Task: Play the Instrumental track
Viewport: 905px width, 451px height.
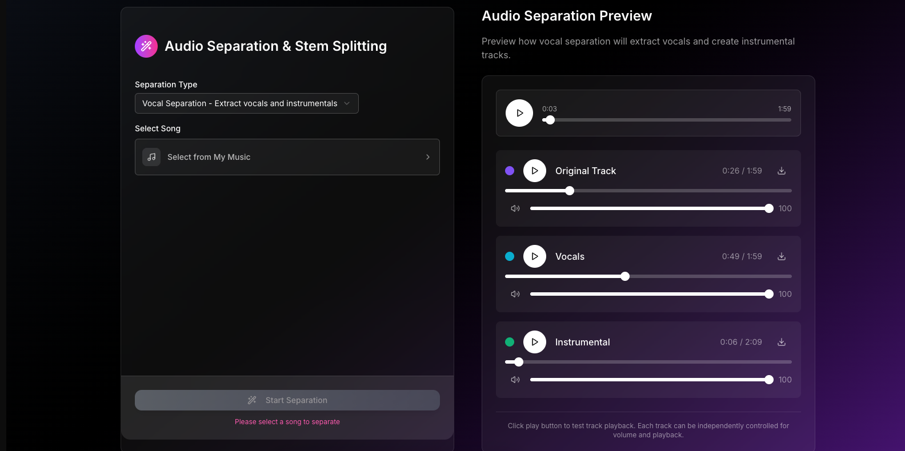Action: 535,342
